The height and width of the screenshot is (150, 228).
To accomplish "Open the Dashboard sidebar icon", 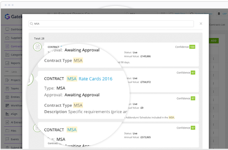I will tap(7, 29).
